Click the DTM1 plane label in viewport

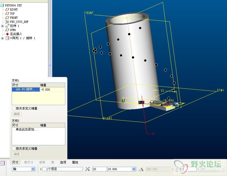click(220, 90)
